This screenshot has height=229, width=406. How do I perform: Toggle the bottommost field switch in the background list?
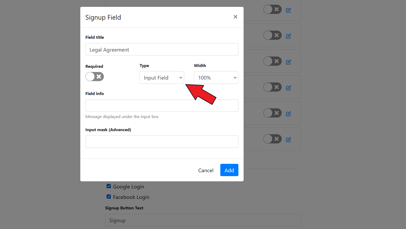(x=272, y=139)
